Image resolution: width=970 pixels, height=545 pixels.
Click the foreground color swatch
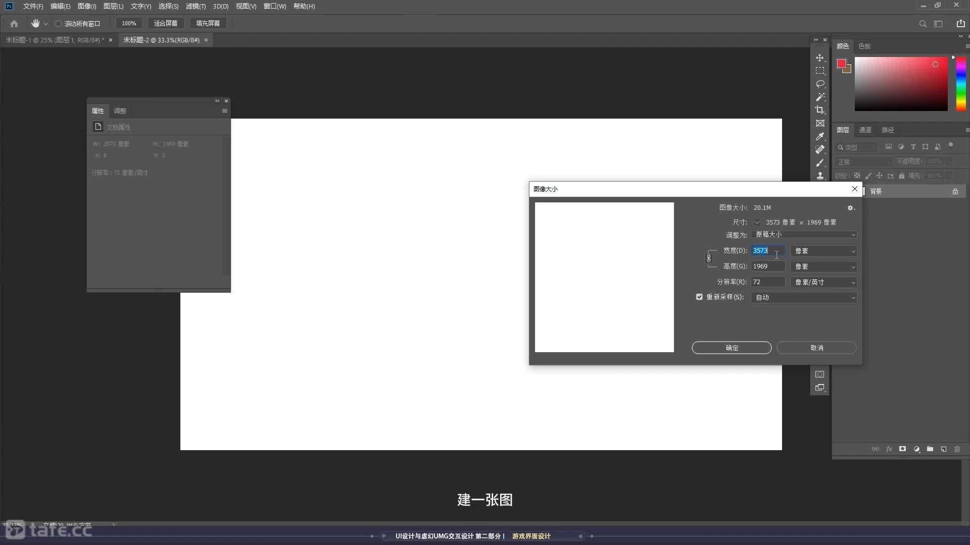tap(841, 64)
